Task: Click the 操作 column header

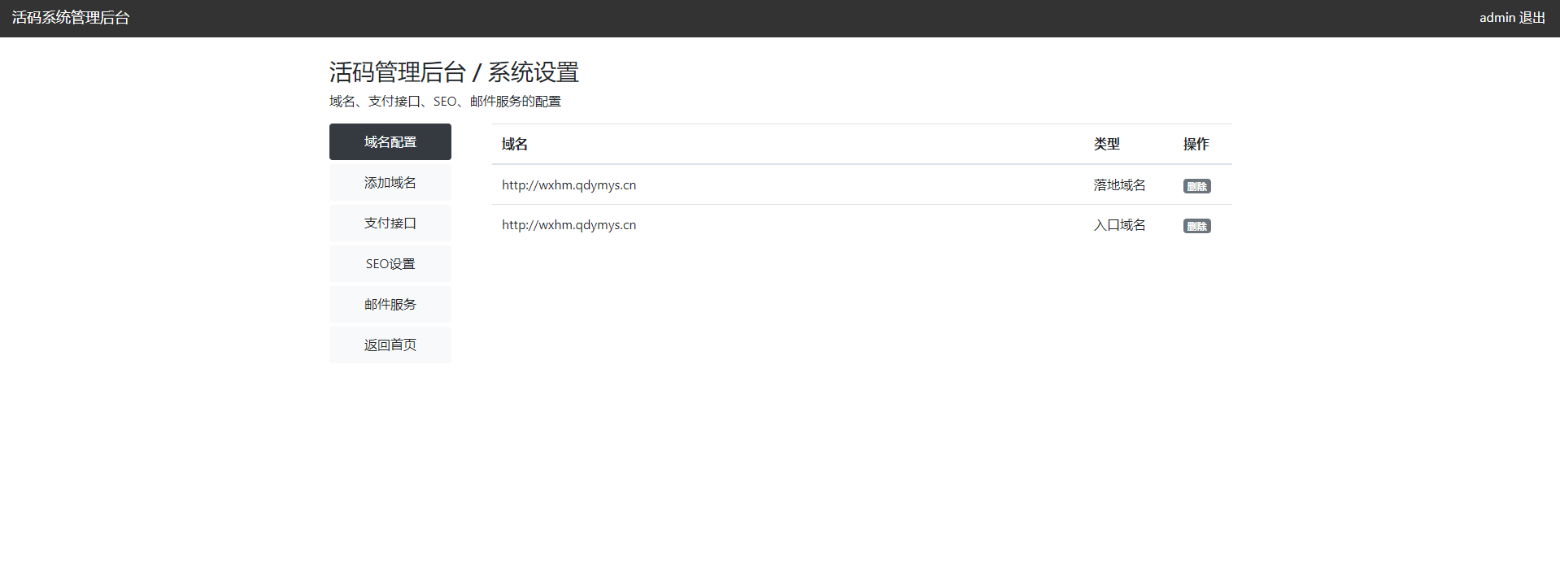Action: [1196, 144]
